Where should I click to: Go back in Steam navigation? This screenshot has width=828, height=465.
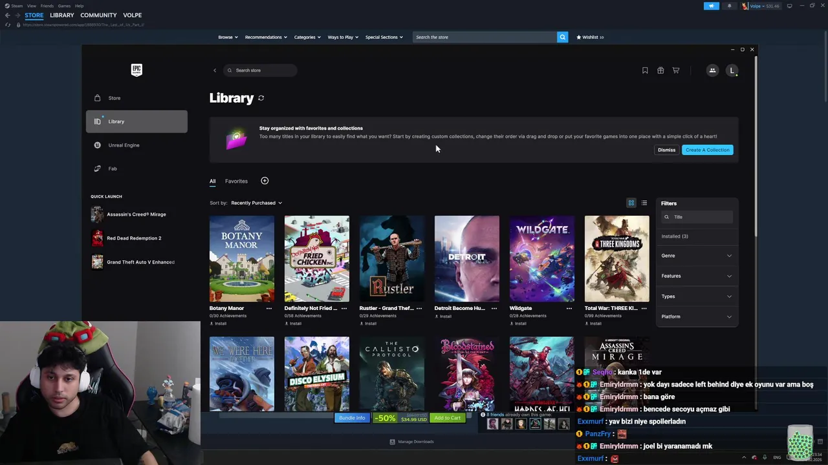click(8, 15)
